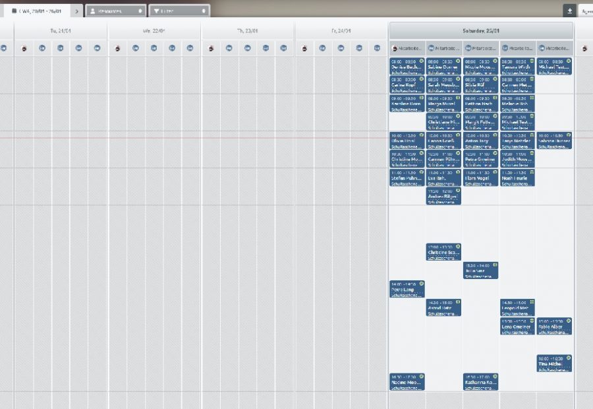
Task: Click the green status icon on Petra Lang's appointment
Action: click(421, 284)
